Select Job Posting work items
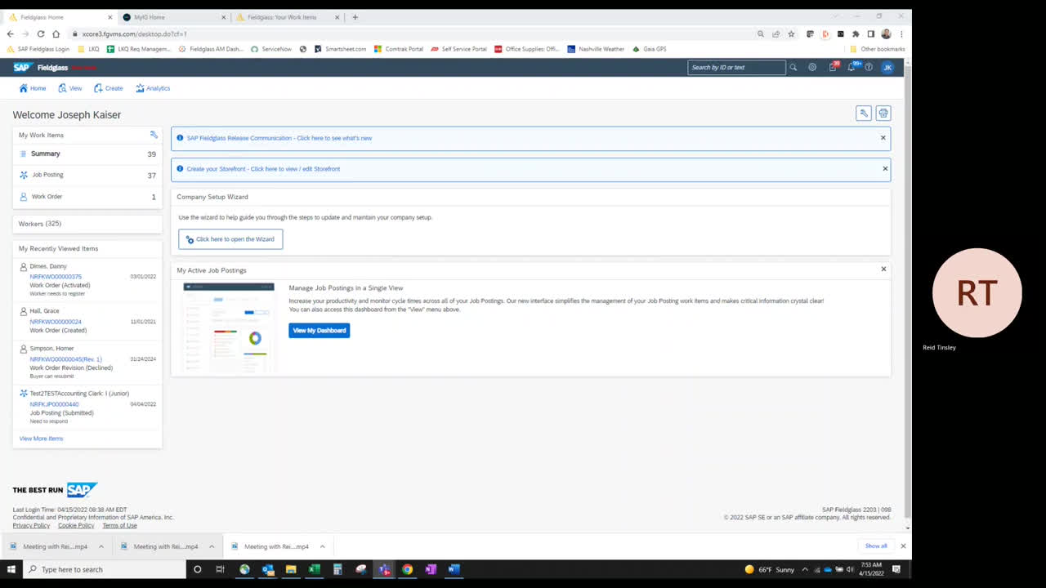 click(87, 175)
